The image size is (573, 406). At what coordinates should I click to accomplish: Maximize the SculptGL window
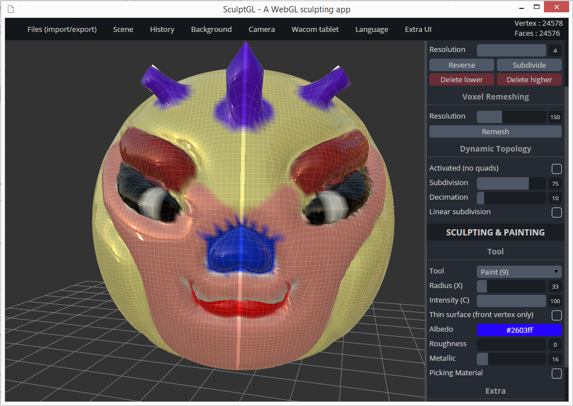pyautogui.click(x=537, y=7)
